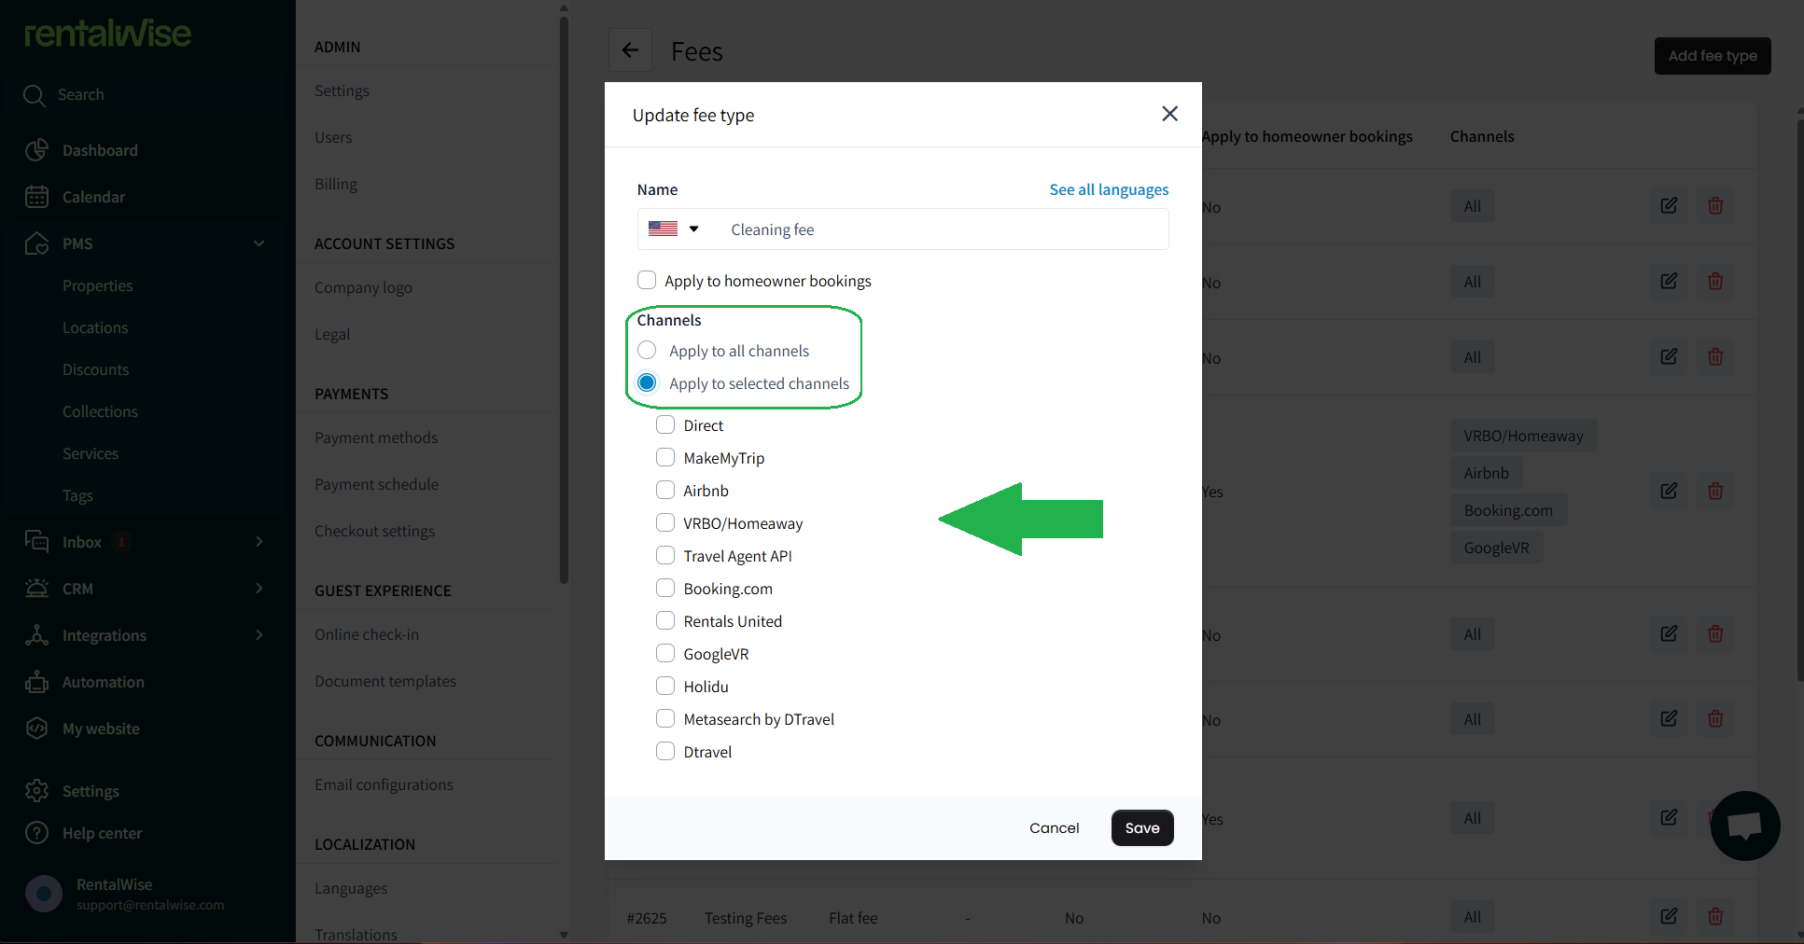This screenshot has width=1804, height=944.
Task: Check the Rentals United checkbox
Action: pyautogui.click(x=665, y=620)
